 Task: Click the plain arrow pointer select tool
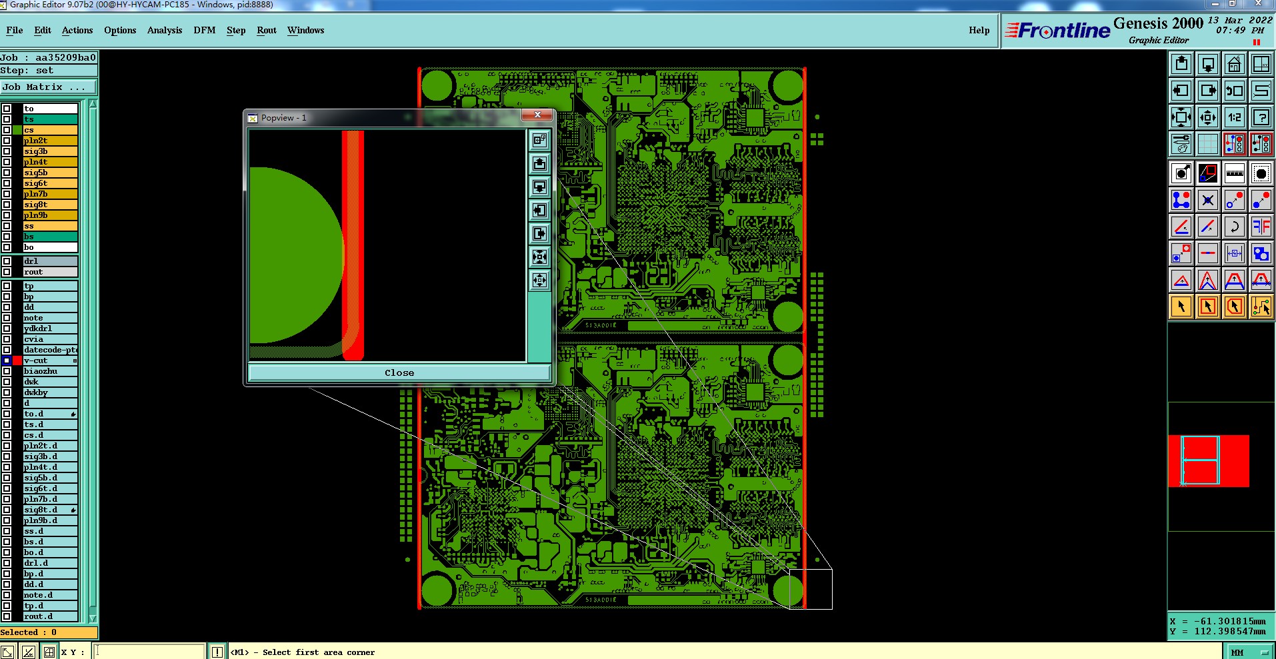point(1181,307)
